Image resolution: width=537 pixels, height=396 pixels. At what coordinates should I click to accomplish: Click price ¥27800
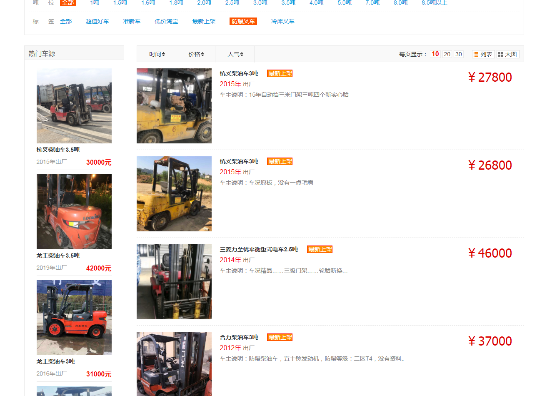click(x=490, y=77)
